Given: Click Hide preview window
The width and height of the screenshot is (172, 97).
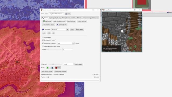Looking at the screenshot, I should [60, 71].
